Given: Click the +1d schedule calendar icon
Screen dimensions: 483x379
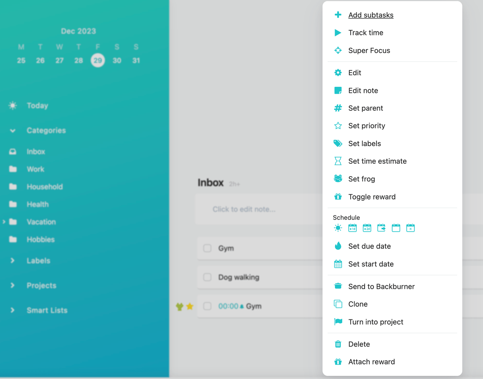Looking at the screenshot, I should 353,228.
